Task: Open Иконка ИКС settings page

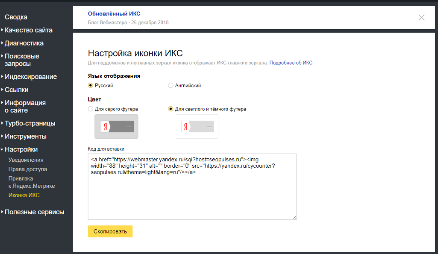Action: [x=24, y=196]
